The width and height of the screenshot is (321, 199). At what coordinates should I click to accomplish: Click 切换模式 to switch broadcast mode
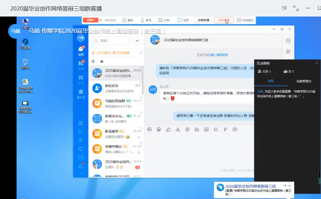(x=245, y=20)
